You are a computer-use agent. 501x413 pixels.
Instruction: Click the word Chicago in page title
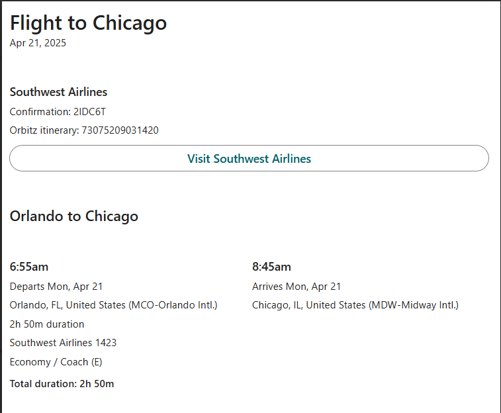(130, 23)
